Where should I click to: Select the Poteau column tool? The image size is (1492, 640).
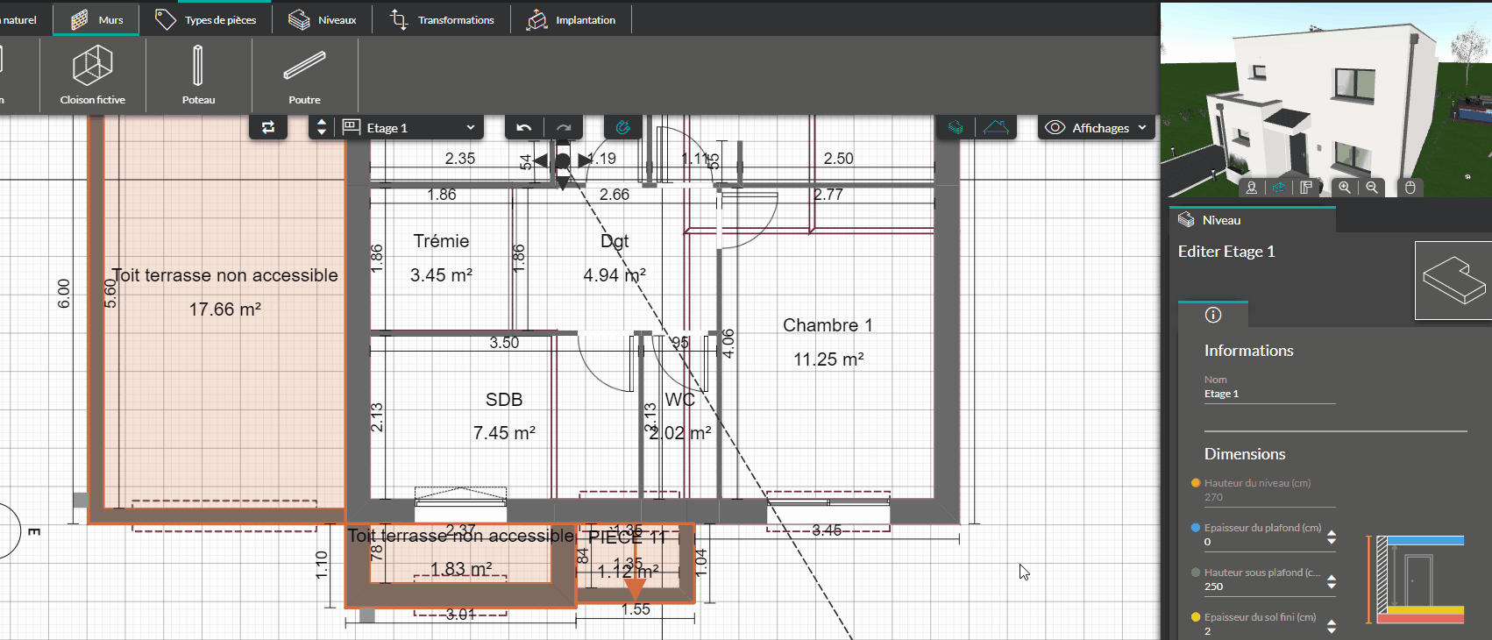(198, 75)
